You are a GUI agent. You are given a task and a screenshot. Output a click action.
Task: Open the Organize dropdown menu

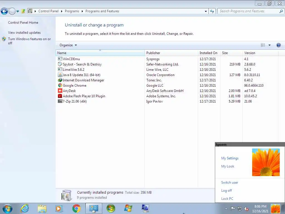(x=68, y=45)
